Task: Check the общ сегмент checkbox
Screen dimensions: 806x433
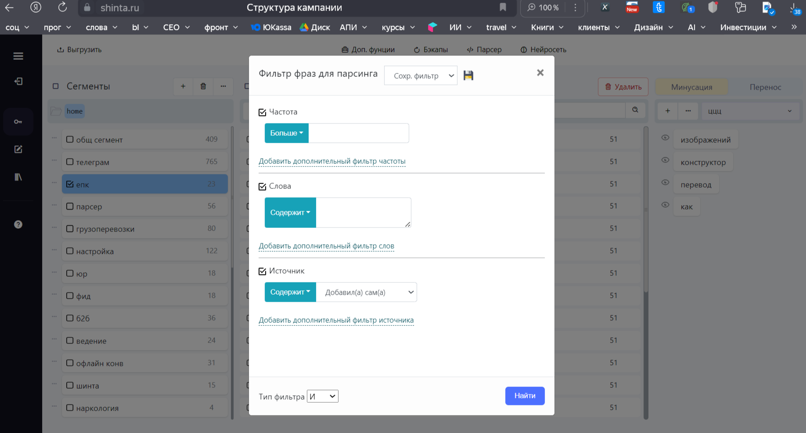Action: [x=70, y=140]
